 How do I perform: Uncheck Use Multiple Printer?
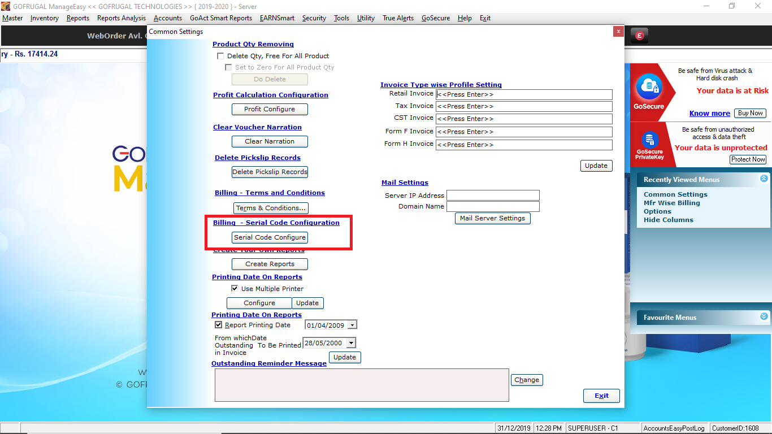click(235, 289)
